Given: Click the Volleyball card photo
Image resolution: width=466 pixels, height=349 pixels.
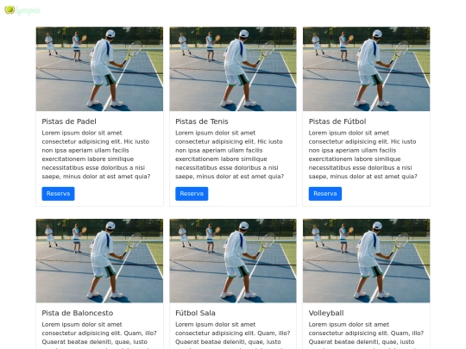Looking at the screenshot, I should click(x=366, y=261).
